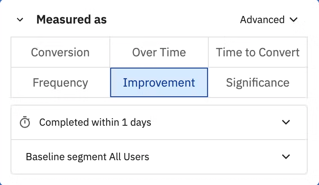This screenshot has width=319, height=185.
Task: Select the Frequency measurement option
Action: [x=60, y=82]
